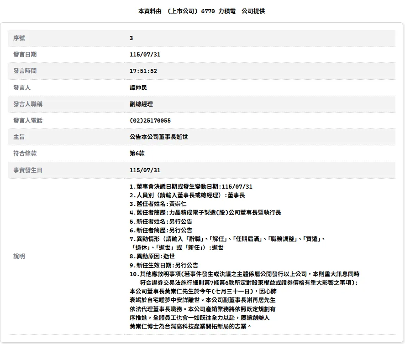Click the sentence starting 本公司董事長黃崇仁先生
This screenshot has height=344, width=405.
click(203, 292)
